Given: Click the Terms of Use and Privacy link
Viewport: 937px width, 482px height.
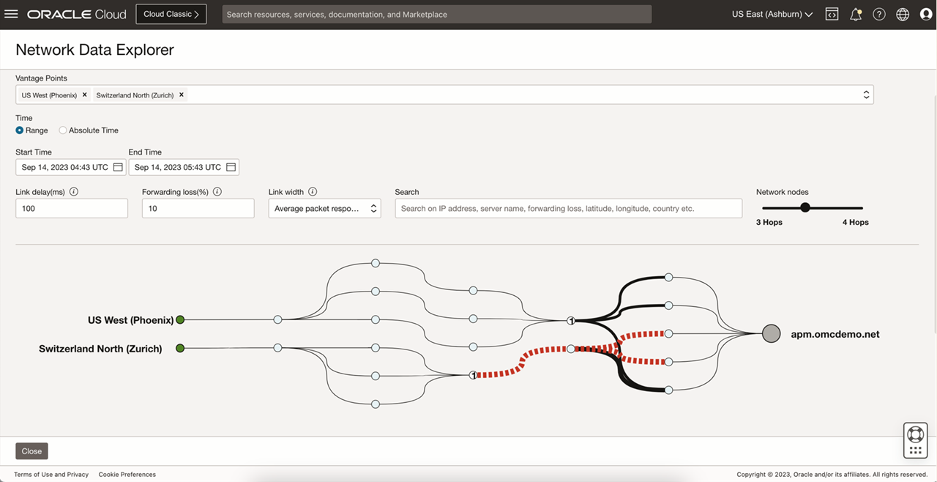Looking at the screenshot, I should coord(51,474).
